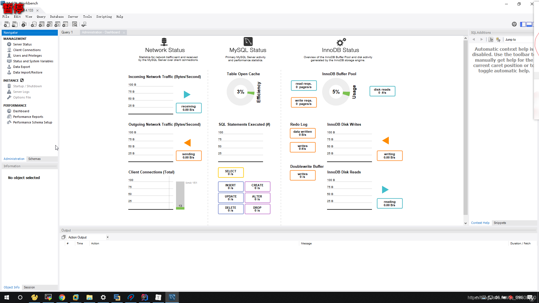Screen dimensions: 539x303
Task: Toggle automatic context help display
Action: pos(498,39)
